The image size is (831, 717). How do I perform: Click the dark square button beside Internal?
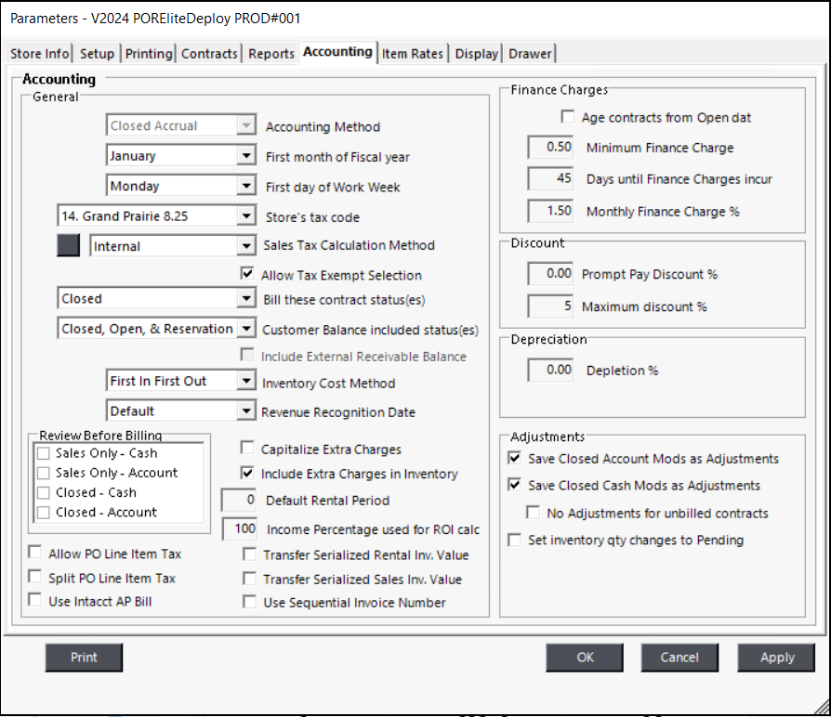tap(69, 246)
